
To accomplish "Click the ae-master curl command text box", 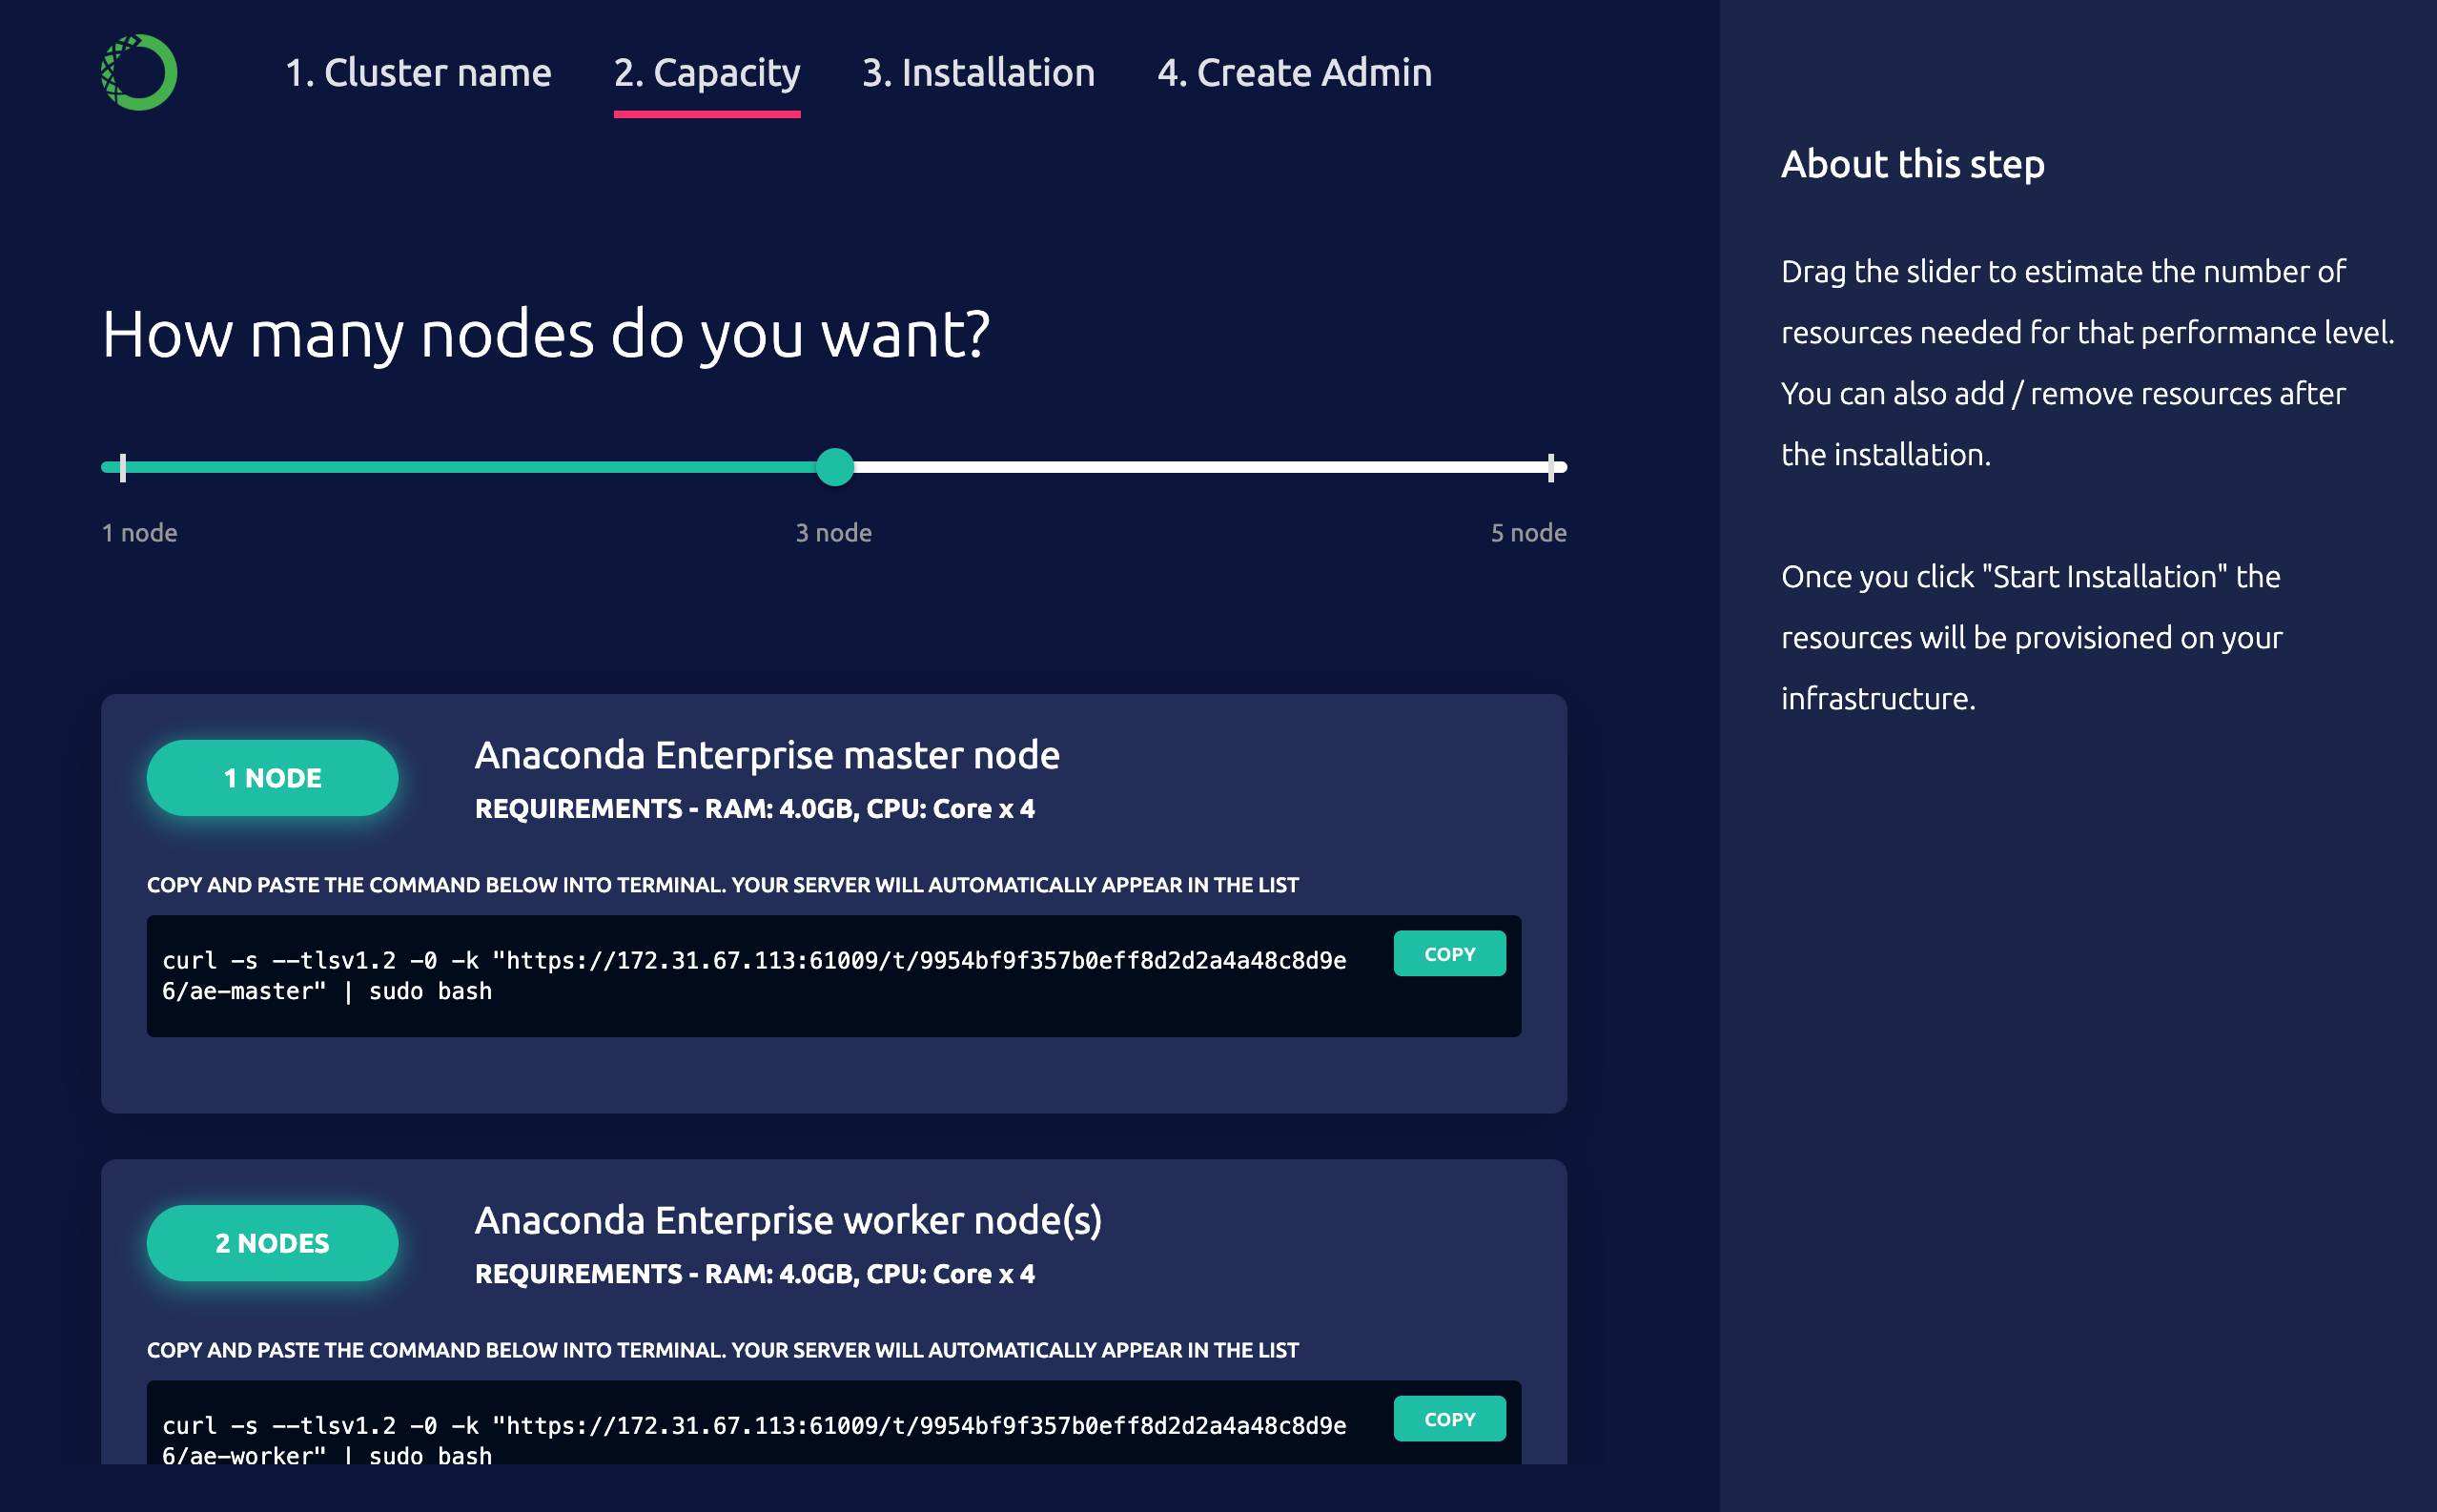I will [x=834, y=976].
